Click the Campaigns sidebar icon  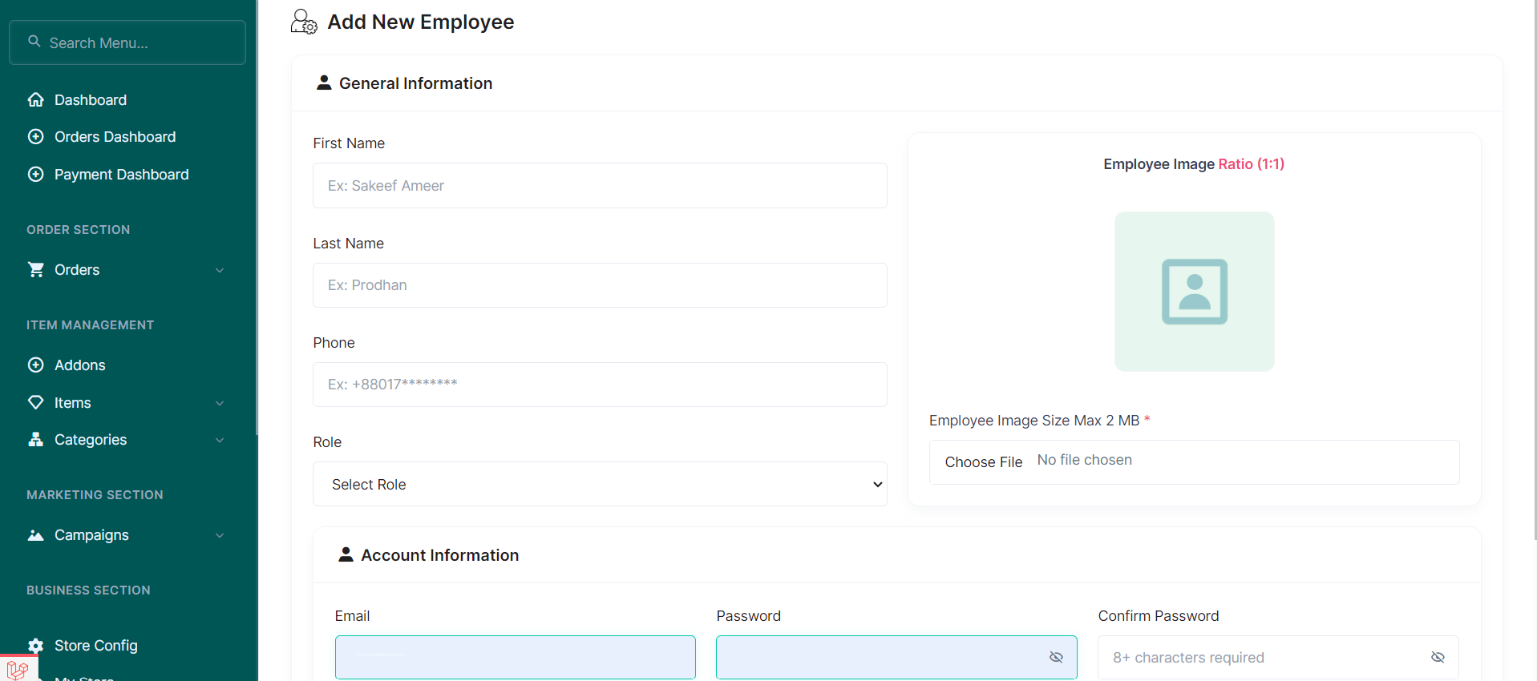[35, 535]
